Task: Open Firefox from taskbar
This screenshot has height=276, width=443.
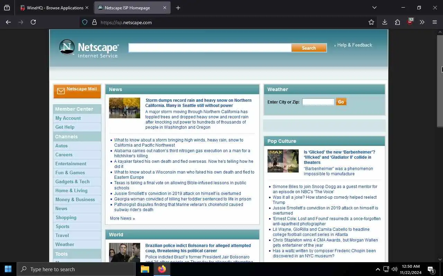Action: [162, 269]
